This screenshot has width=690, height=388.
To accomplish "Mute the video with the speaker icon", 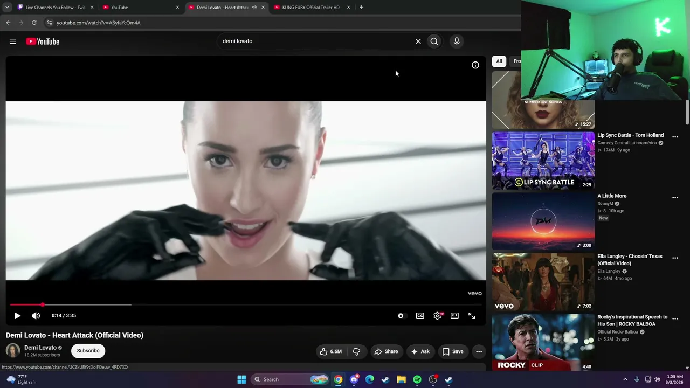I will click(36, 316).
